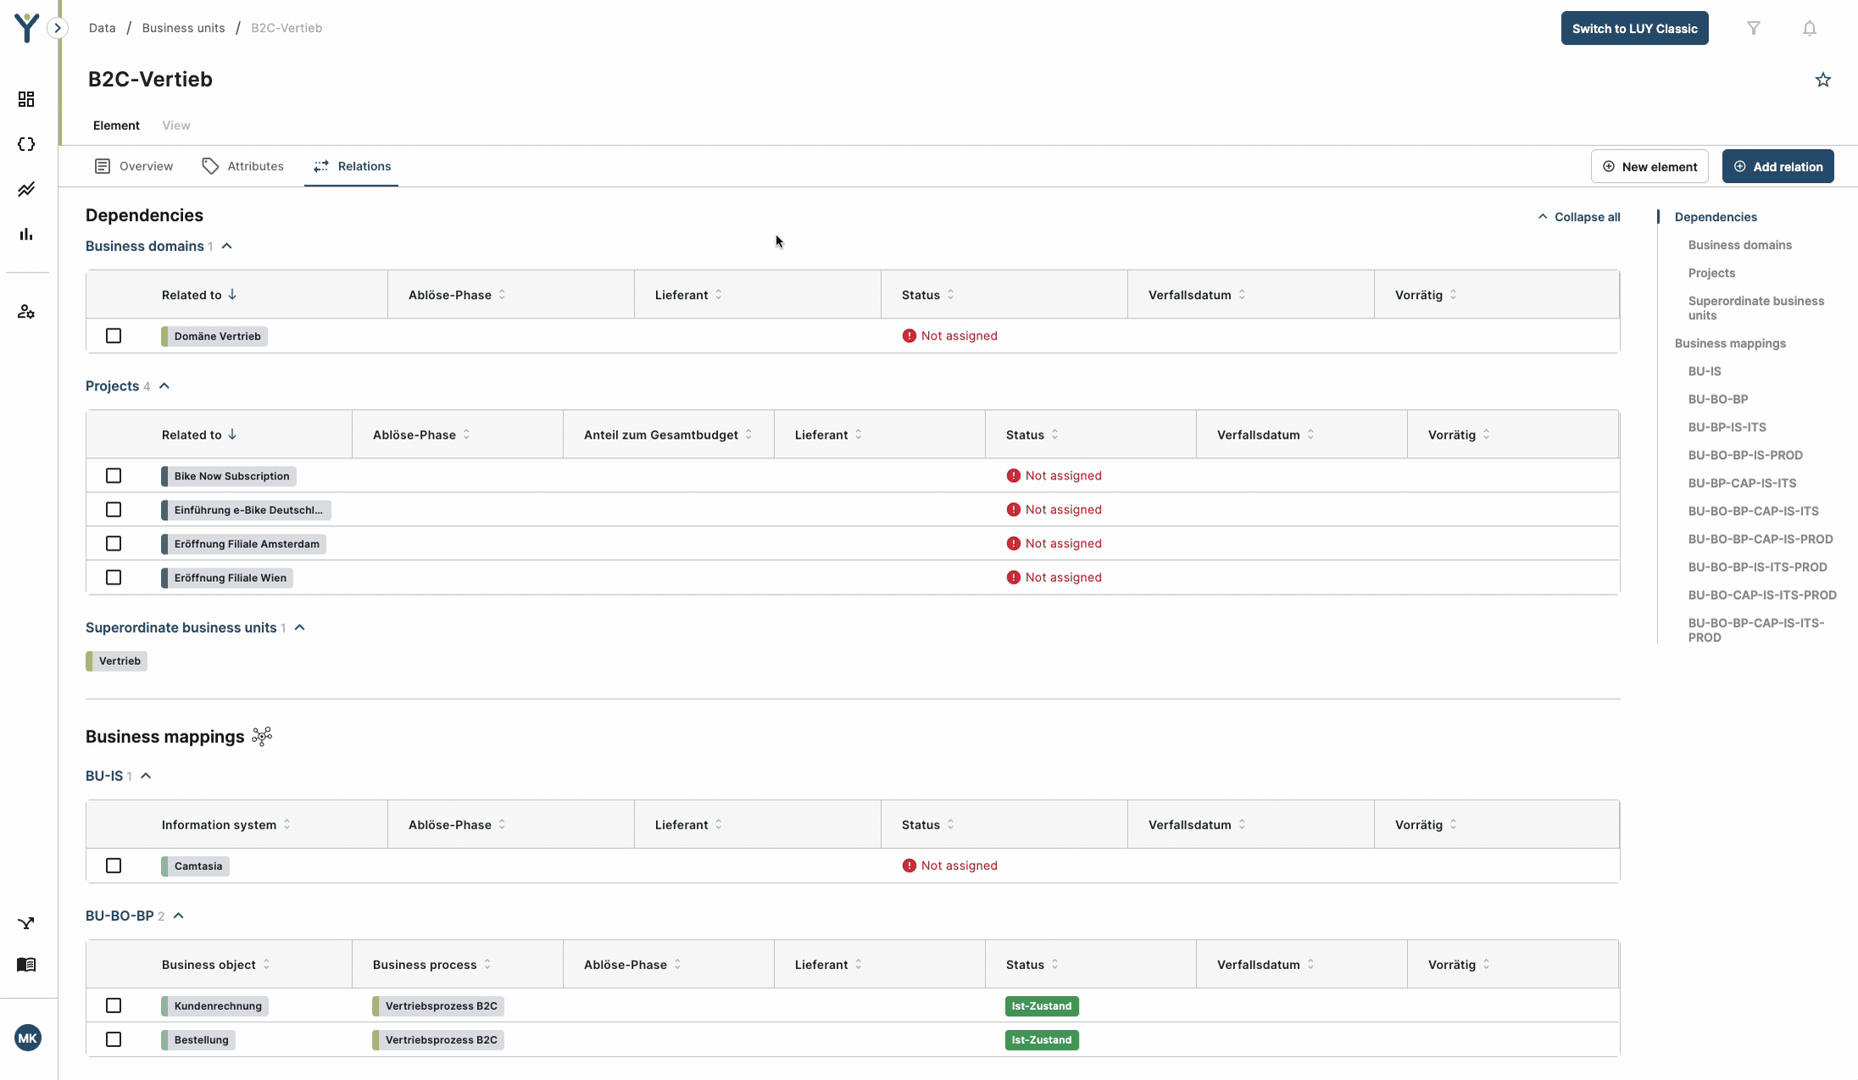Image resolution: width=1858 pixels, height=1080 pixels.
Task: Open the dashboard grid icon in sidebar
Action: [x=26, y=99]
